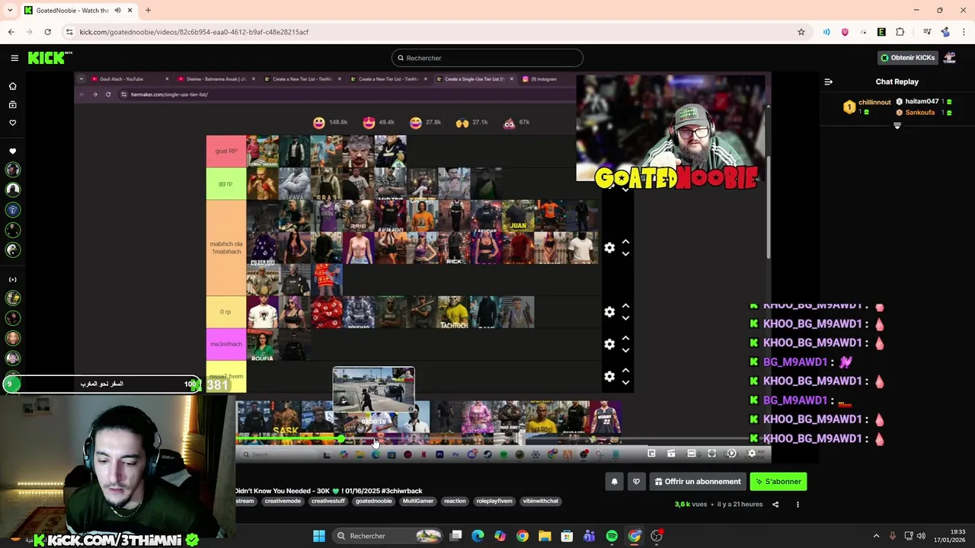975x548 pixels.
Task: Open File Explorer from the taskbar
Action: tap(545, 536)
